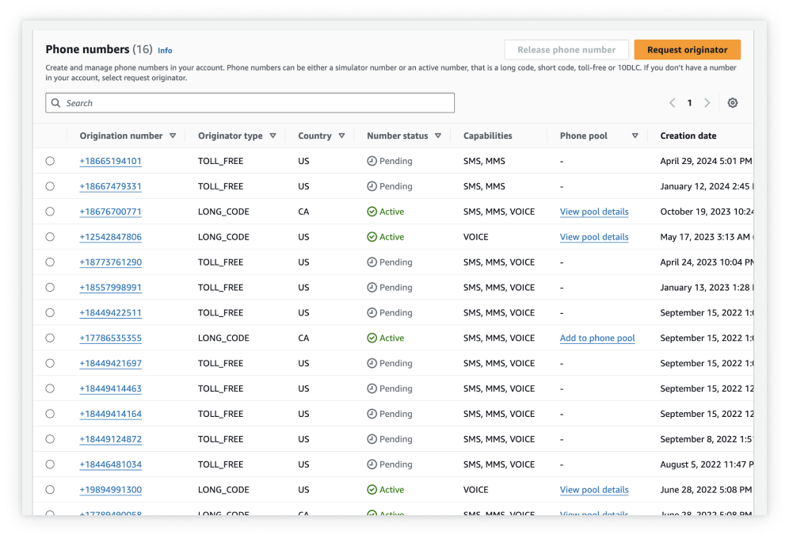Click Pending clock icon for +18665194101
The height and width of the screenshot is (539, 789).
point(372,161)
